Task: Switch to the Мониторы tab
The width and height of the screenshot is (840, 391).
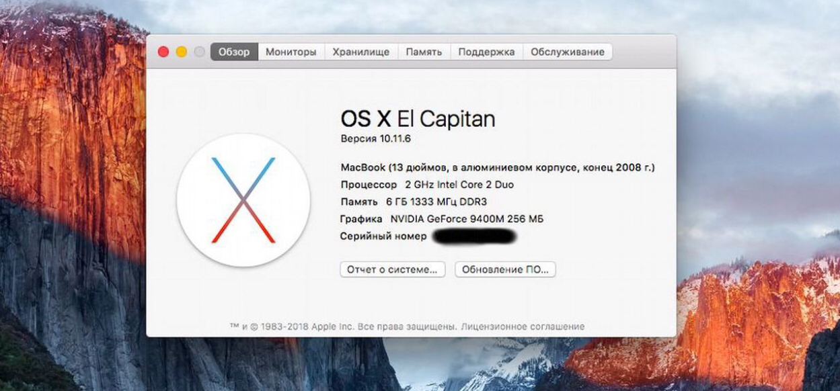Action: point(291,52)
